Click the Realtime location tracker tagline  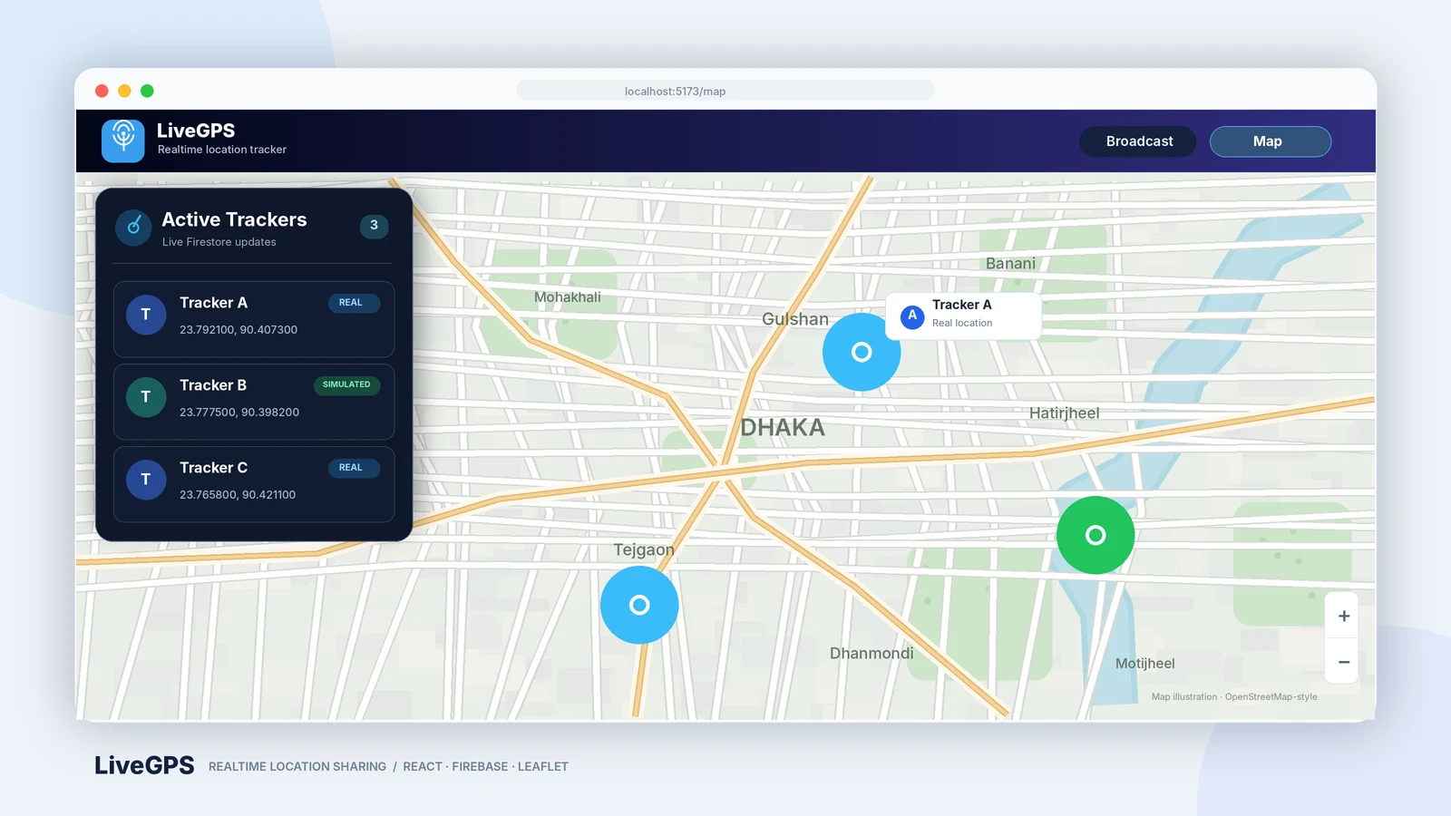click(x=222, y=150)
